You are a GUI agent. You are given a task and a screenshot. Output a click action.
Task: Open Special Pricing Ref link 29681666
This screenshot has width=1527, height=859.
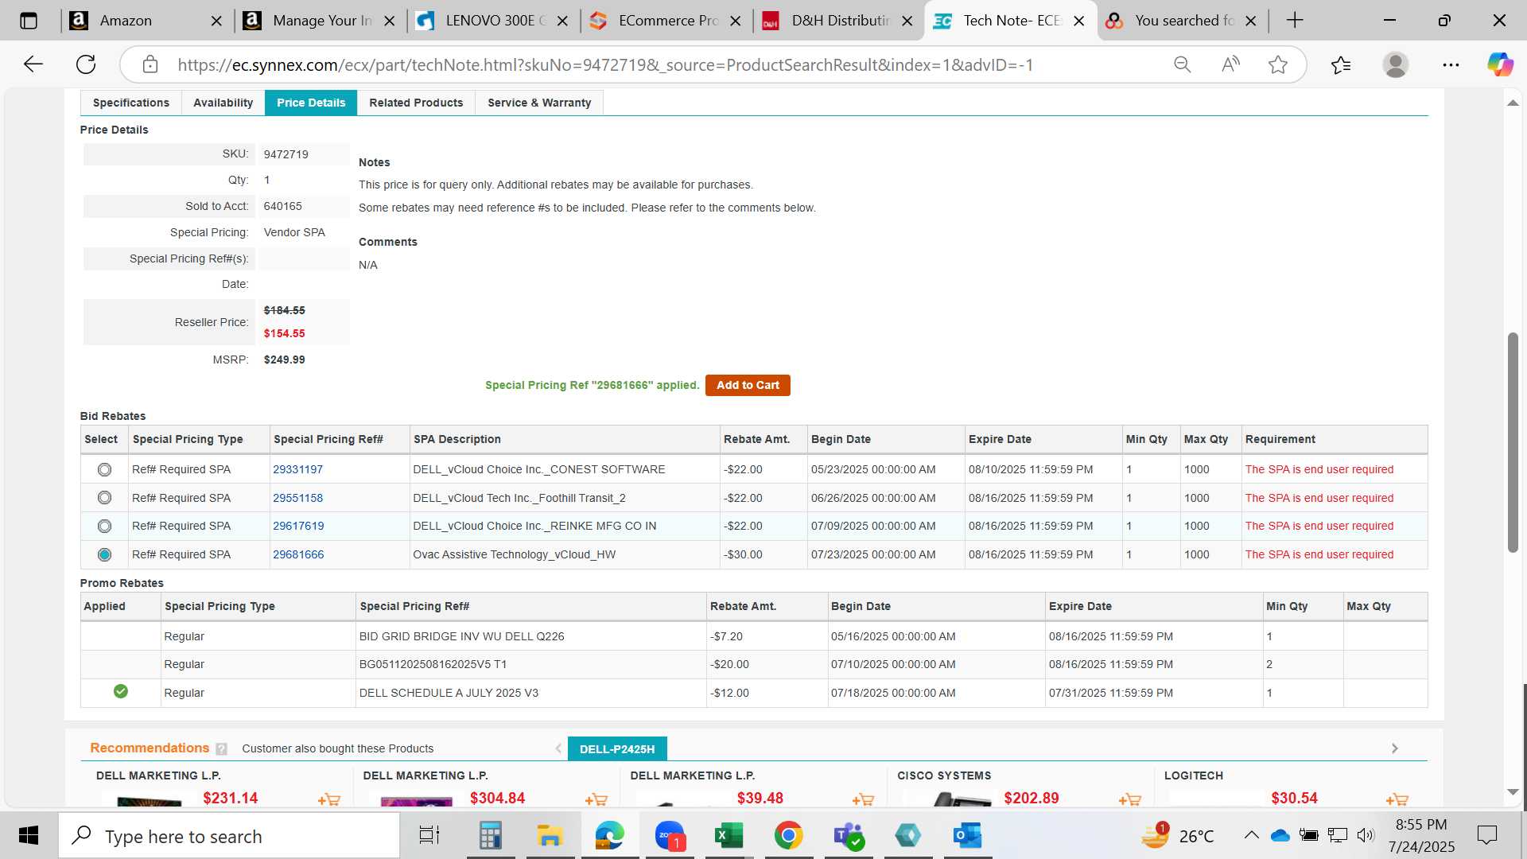[298, 555]
